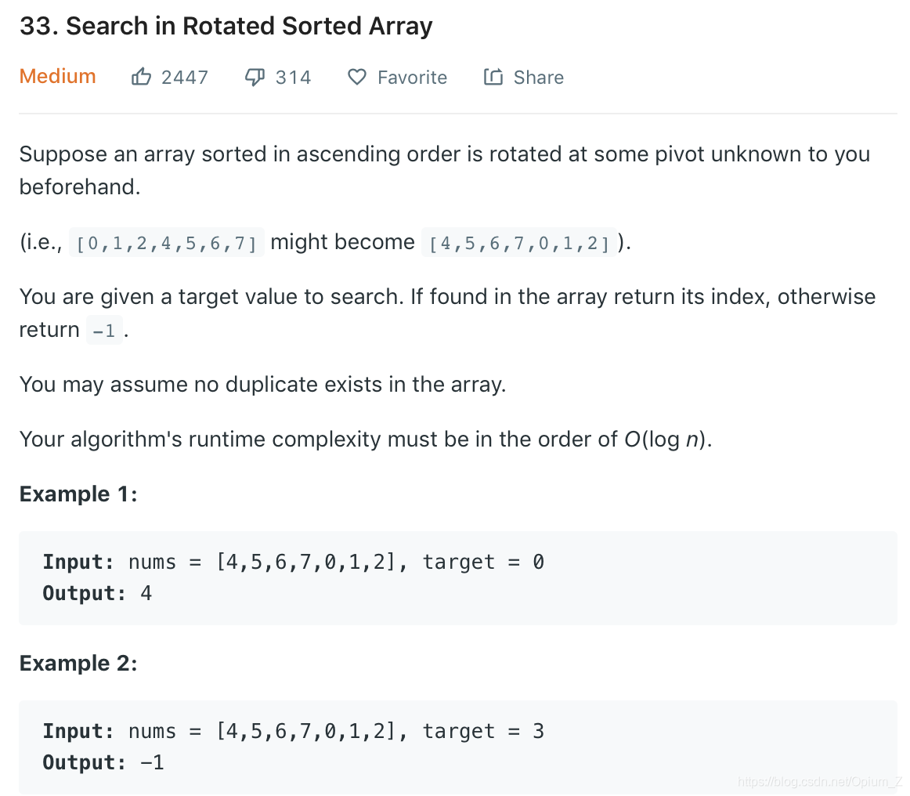The height and width of the screenshot is (796, 910).
Task: Click the inline code [4,5,6,7,0,1,2]
Action: point(519,243)
